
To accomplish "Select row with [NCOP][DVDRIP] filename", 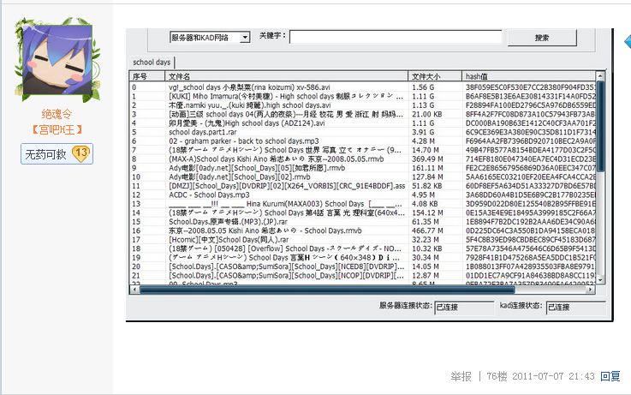I will click(x=362, y=275).
